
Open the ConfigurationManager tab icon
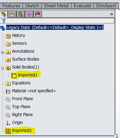pyautogui.click(x=21, y=14)
